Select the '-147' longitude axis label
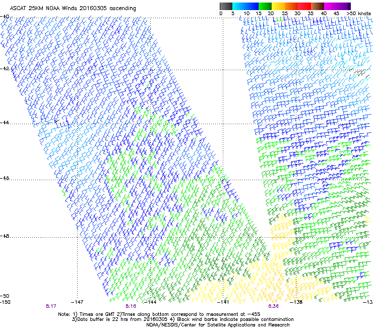The height and width of the screenshot is (328, 373). 77,302
